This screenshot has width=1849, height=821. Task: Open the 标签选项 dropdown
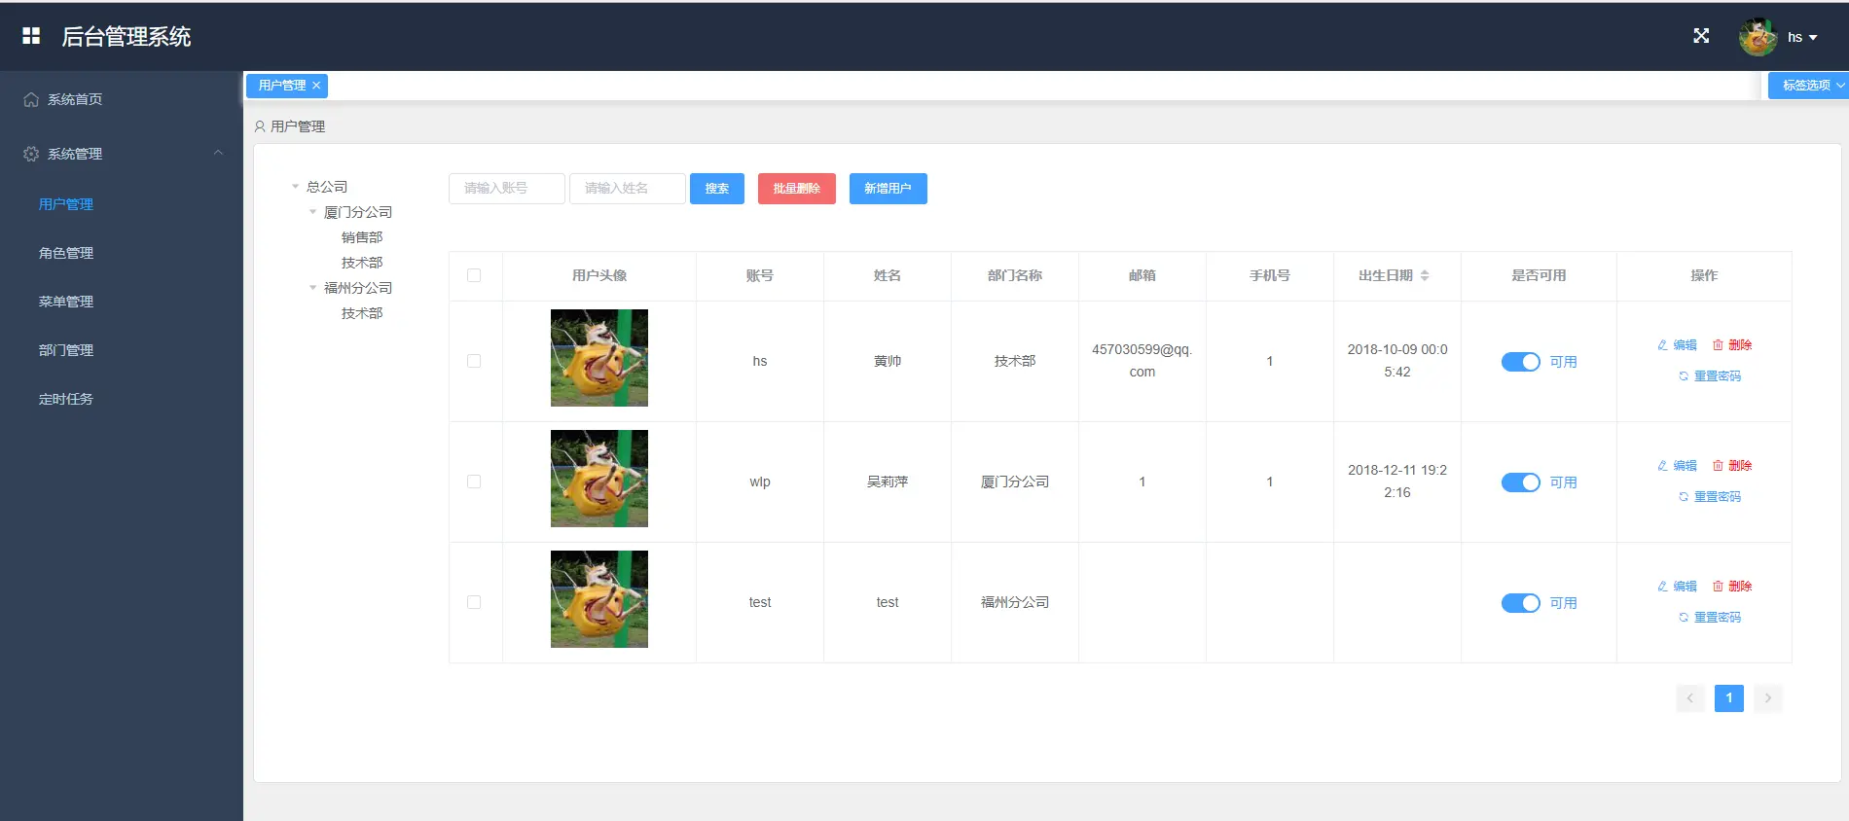[x=1809, y=86]
